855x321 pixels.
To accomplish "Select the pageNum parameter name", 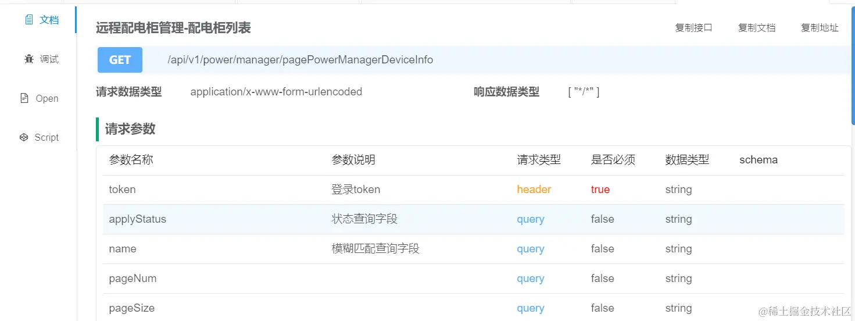I will click(133, 279).
